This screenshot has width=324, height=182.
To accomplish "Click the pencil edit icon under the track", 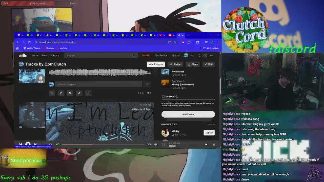I will click(79, 93).
